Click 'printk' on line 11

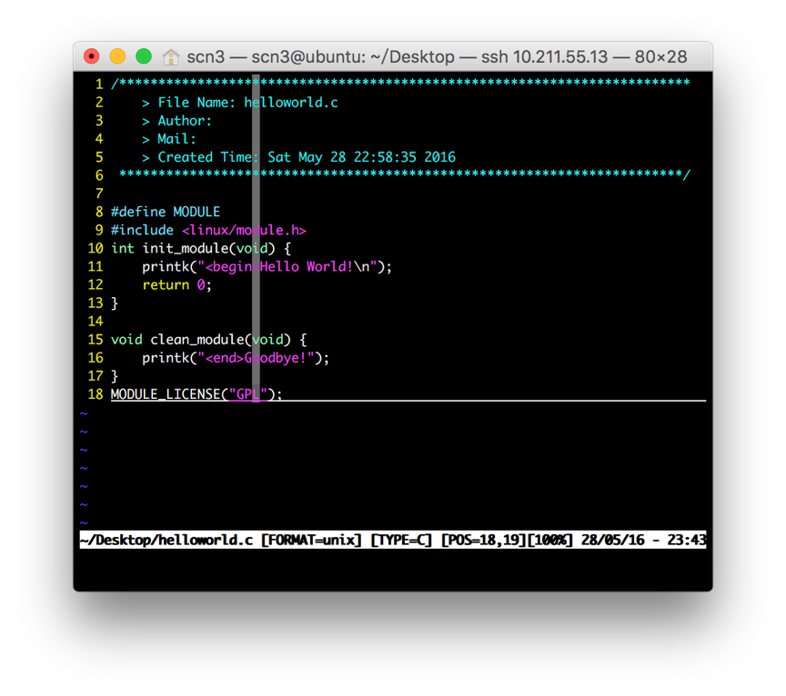[166, 267]
